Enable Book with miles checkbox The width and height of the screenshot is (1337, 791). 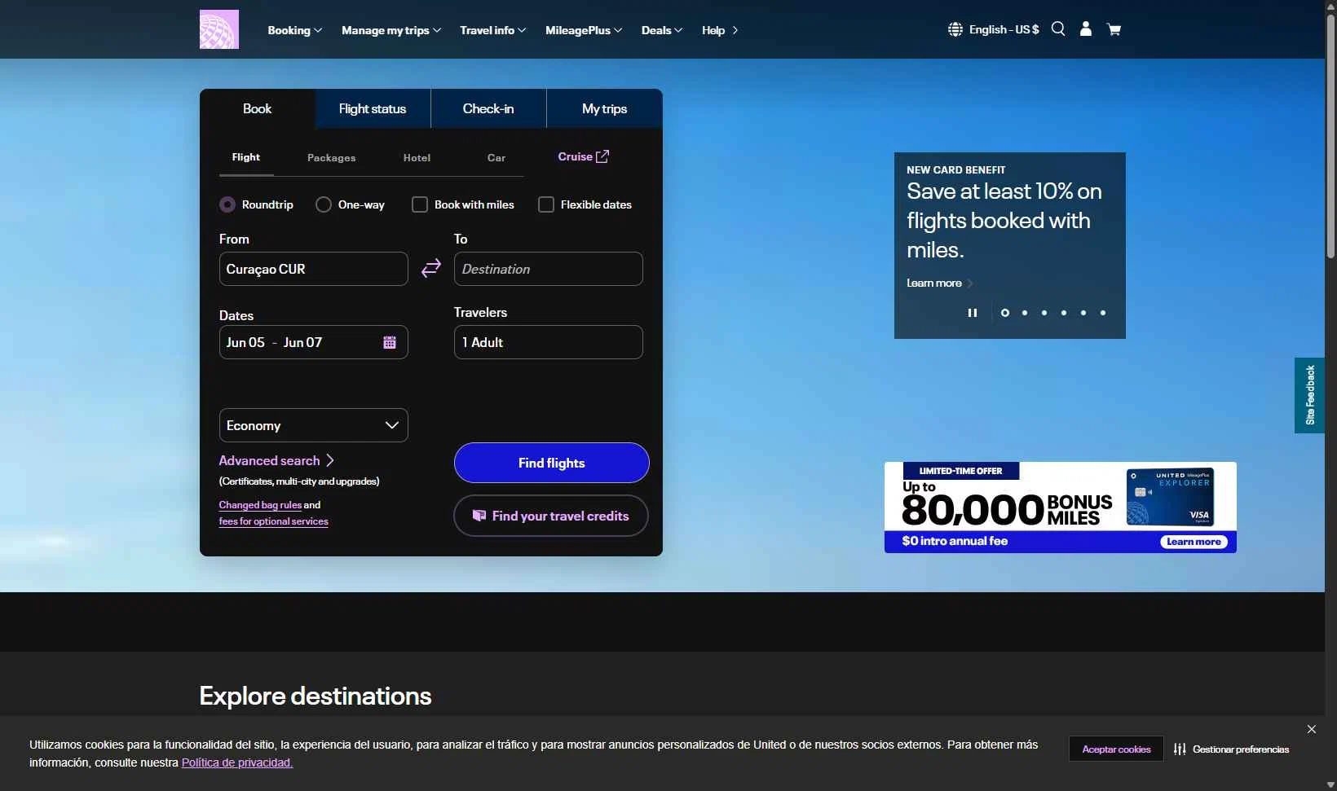pyautogui.click(x=420, y=204)
